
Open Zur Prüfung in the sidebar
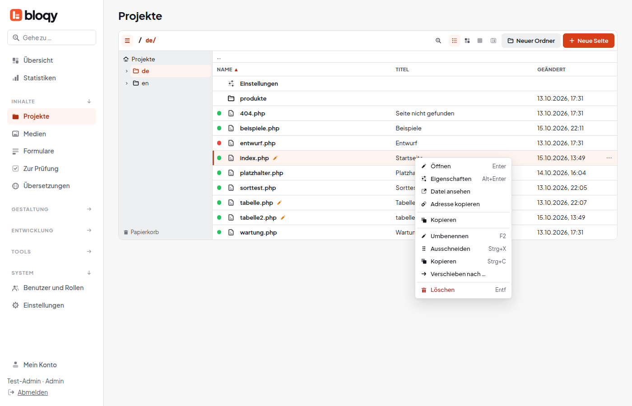51,169
